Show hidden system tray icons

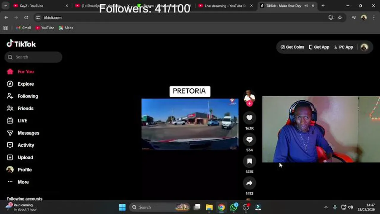point(326,207)
